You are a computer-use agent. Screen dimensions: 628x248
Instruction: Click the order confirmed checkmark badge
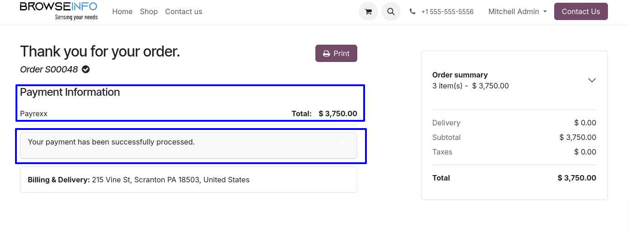(86, 69)
